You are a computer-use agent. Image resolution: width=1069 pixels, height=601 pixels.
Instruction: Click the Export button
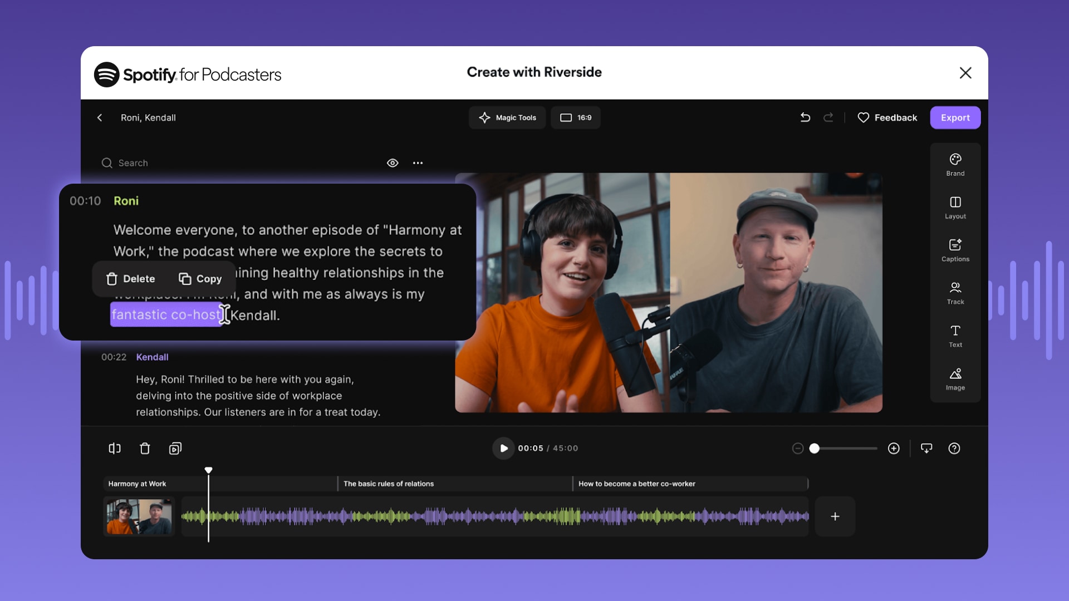click(x=955, y=117)
